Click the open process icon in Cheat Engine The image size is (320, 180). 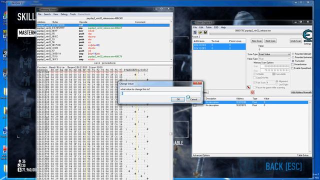[x=195, y=32]
